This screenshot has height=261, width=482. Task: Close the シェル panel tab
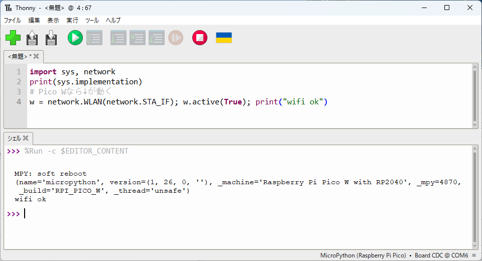point(26,138)
